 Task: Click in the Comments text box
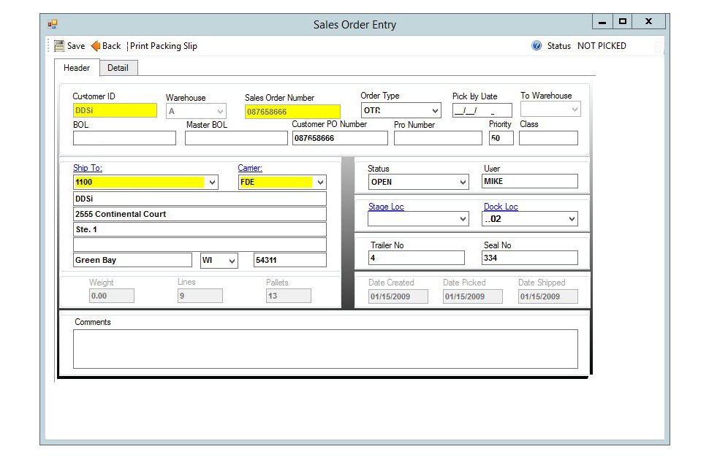point(325,349)
